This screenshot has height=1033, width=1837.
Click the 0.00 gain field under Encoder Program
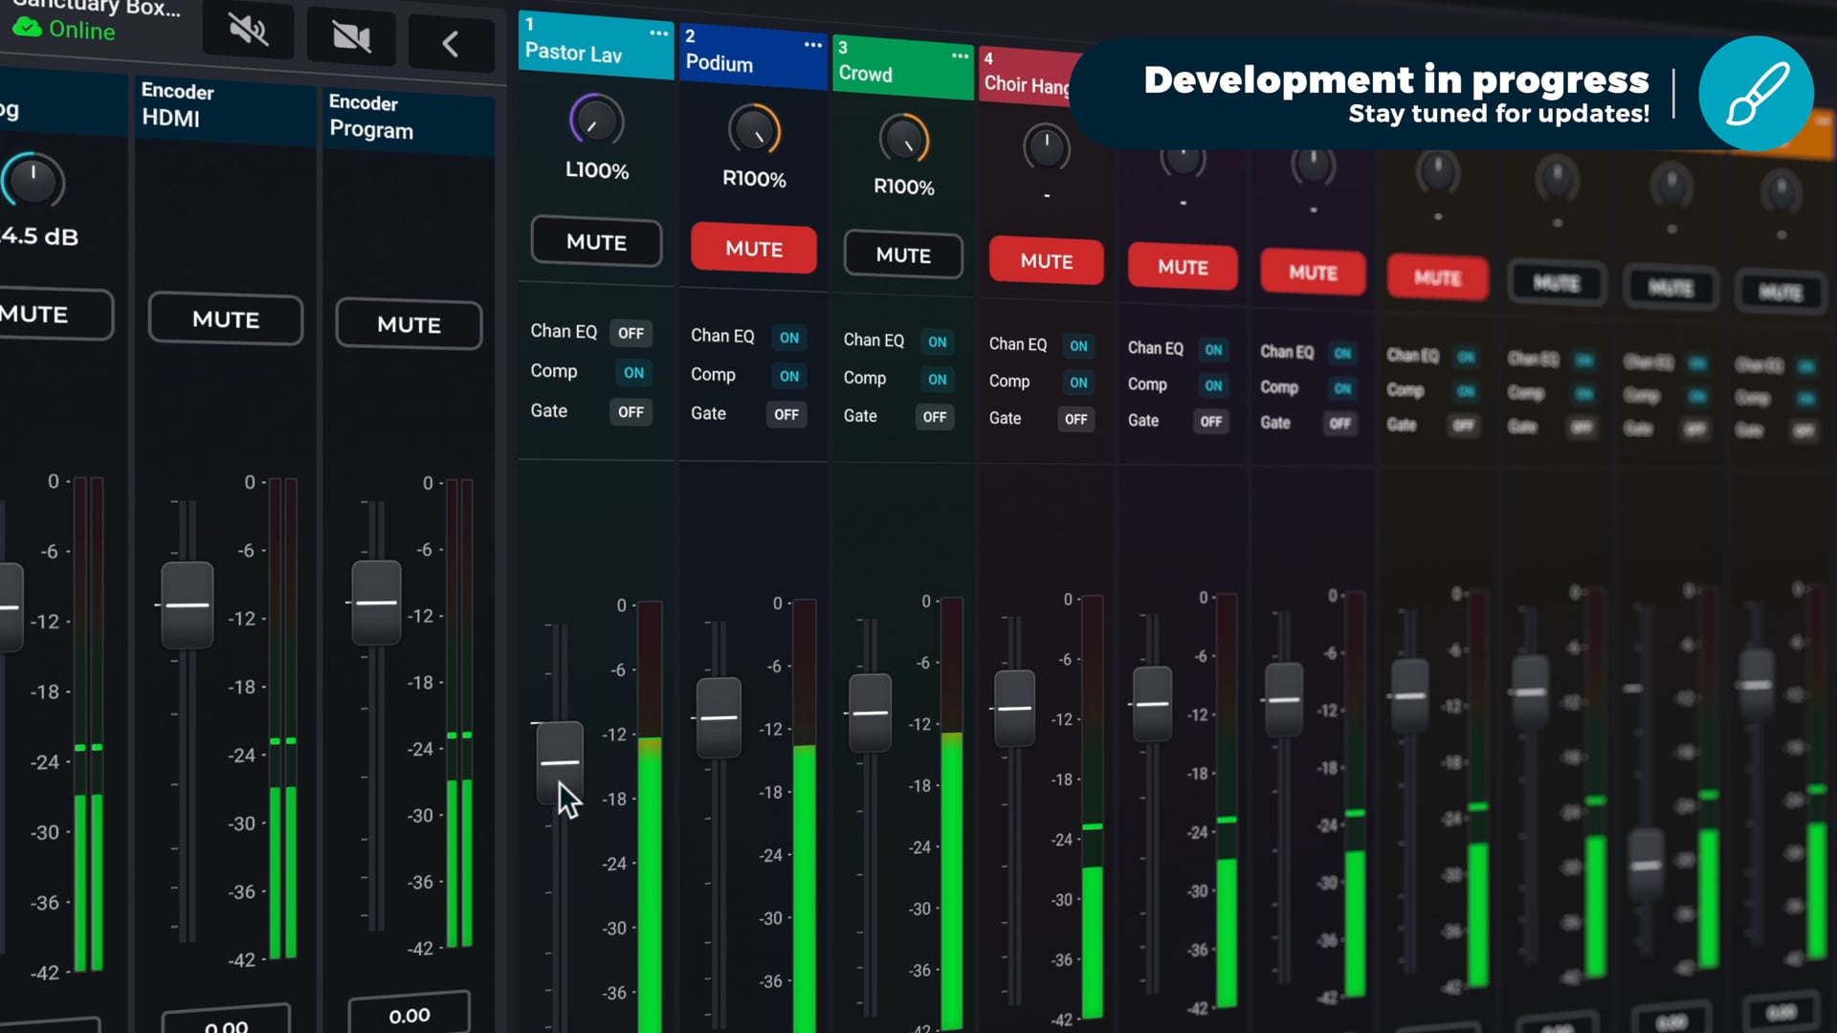(409, 1015)
